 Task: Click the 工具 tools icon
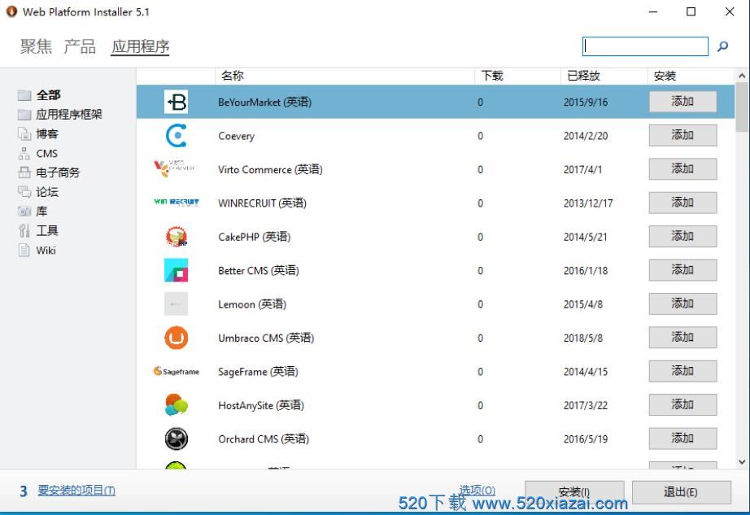coord(24,230)
